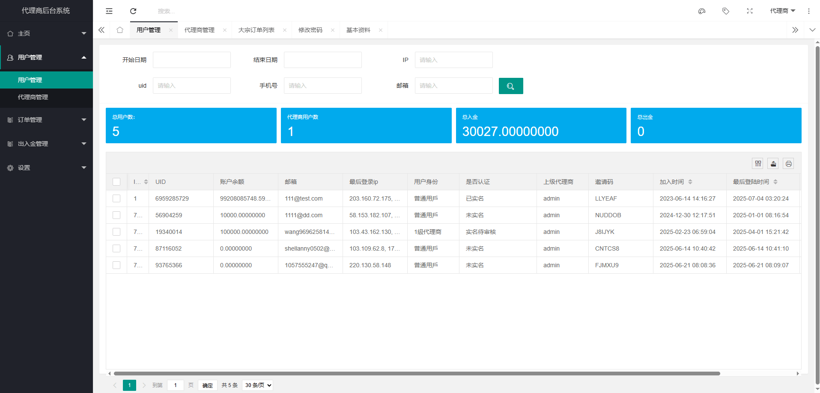Image resolution: width=820 pixels, height=393 pixels.
Task: Open the column filter grid icon
Action: click(x=758, y=163)
